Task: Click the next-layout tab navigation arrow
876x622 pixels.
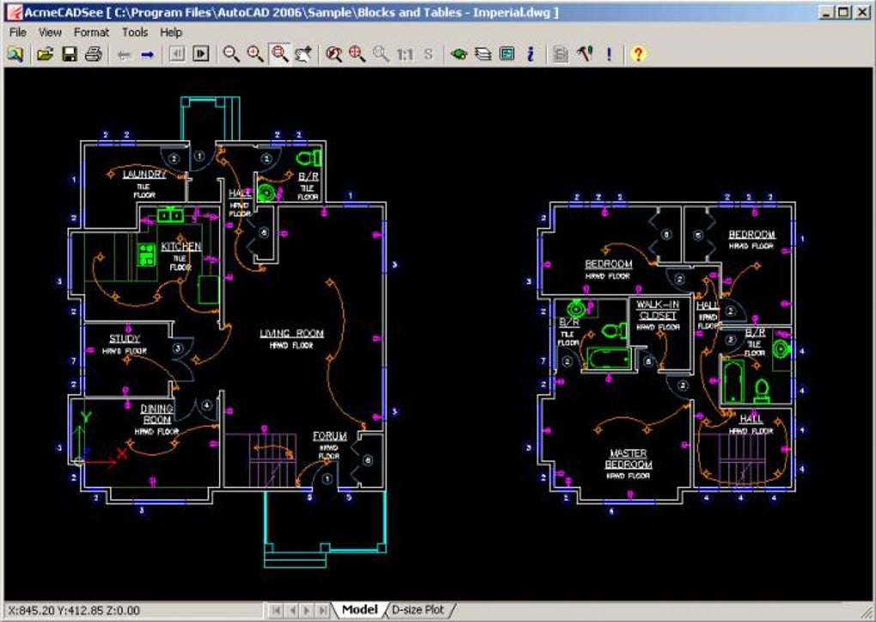Action: pyautogui.click(x=307, y=610)
